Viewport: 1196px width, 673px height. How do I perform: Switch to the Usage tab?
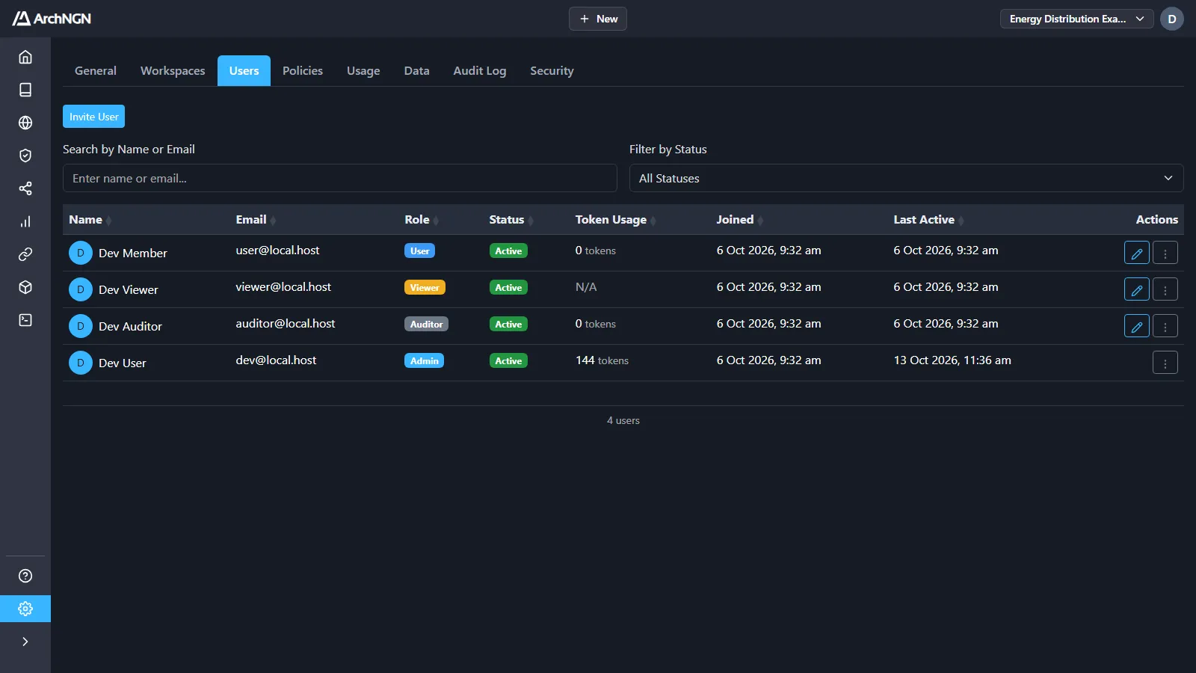pyautogui.click(x=363, y=71)
